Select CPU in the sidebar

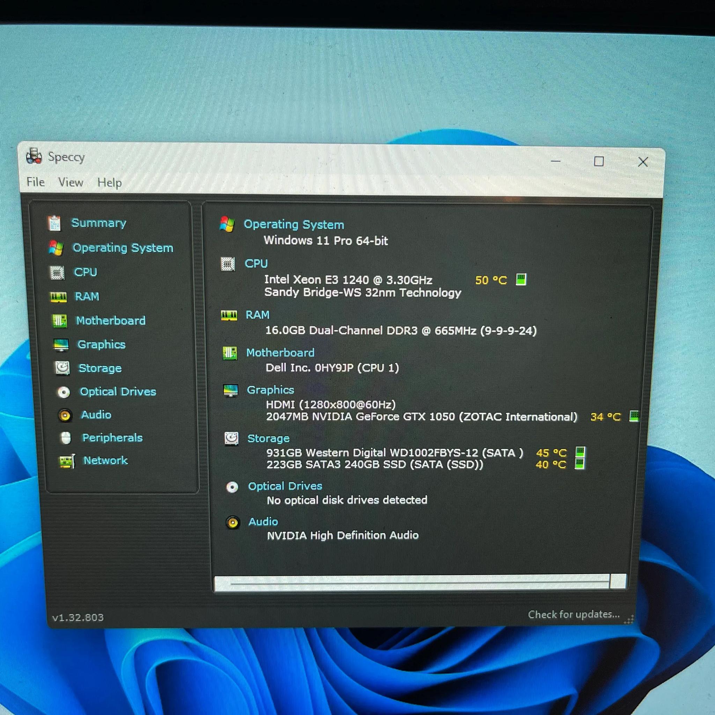[86, 272]
